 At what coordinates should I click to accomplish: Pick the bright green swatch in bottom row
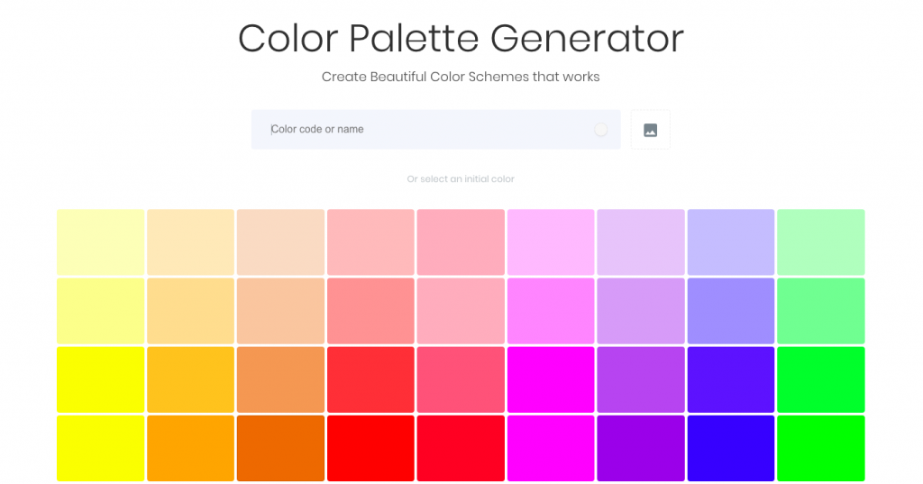[x=820, y=448]
